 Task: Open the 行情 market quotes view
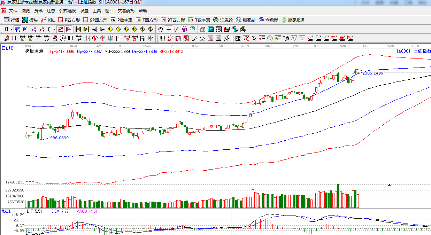11,20
